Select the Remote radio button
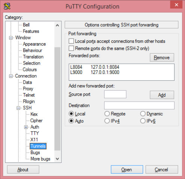Viewport: 185px width, 179px height. 107,114
